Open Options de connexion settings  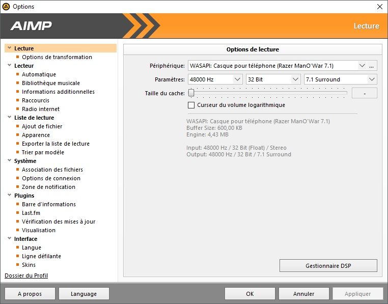(x=51, y=178)
